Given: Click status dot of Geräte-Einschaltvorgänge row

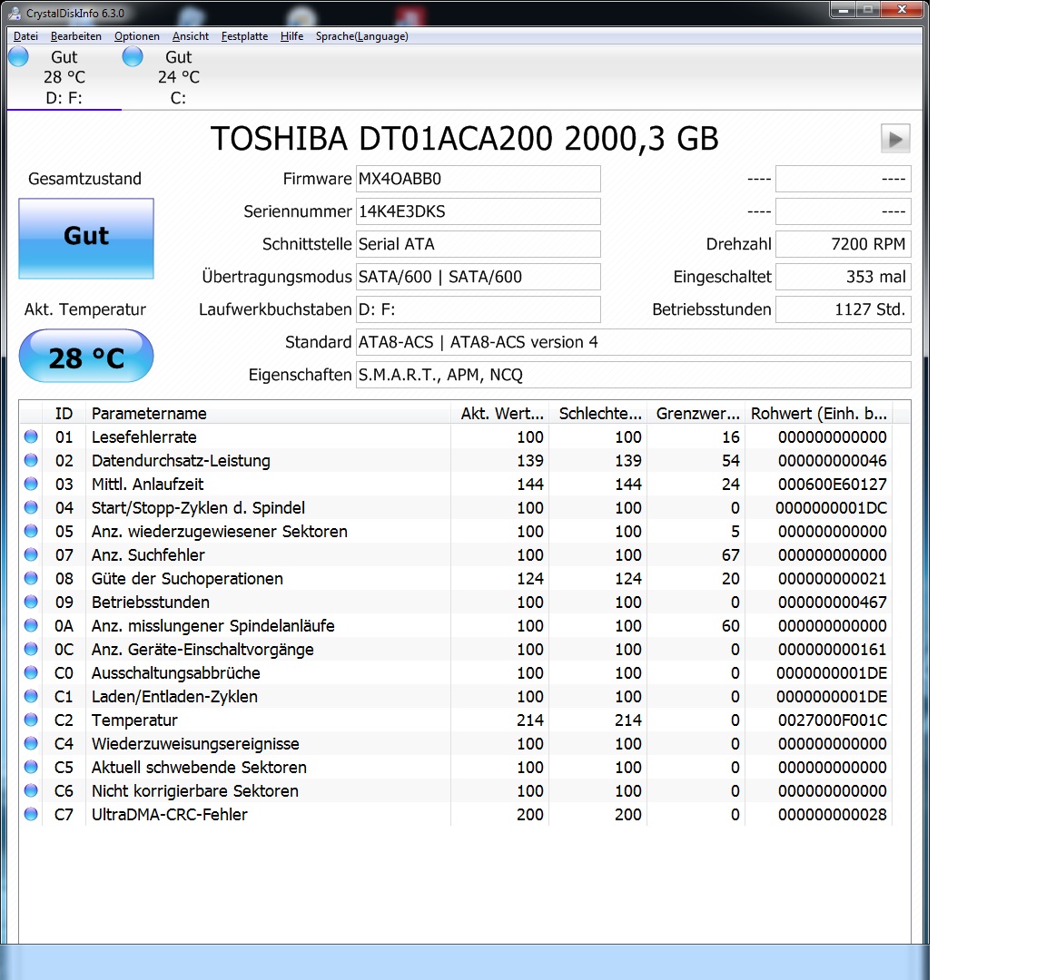Looking at the screenshot, I should pos(31,649).
